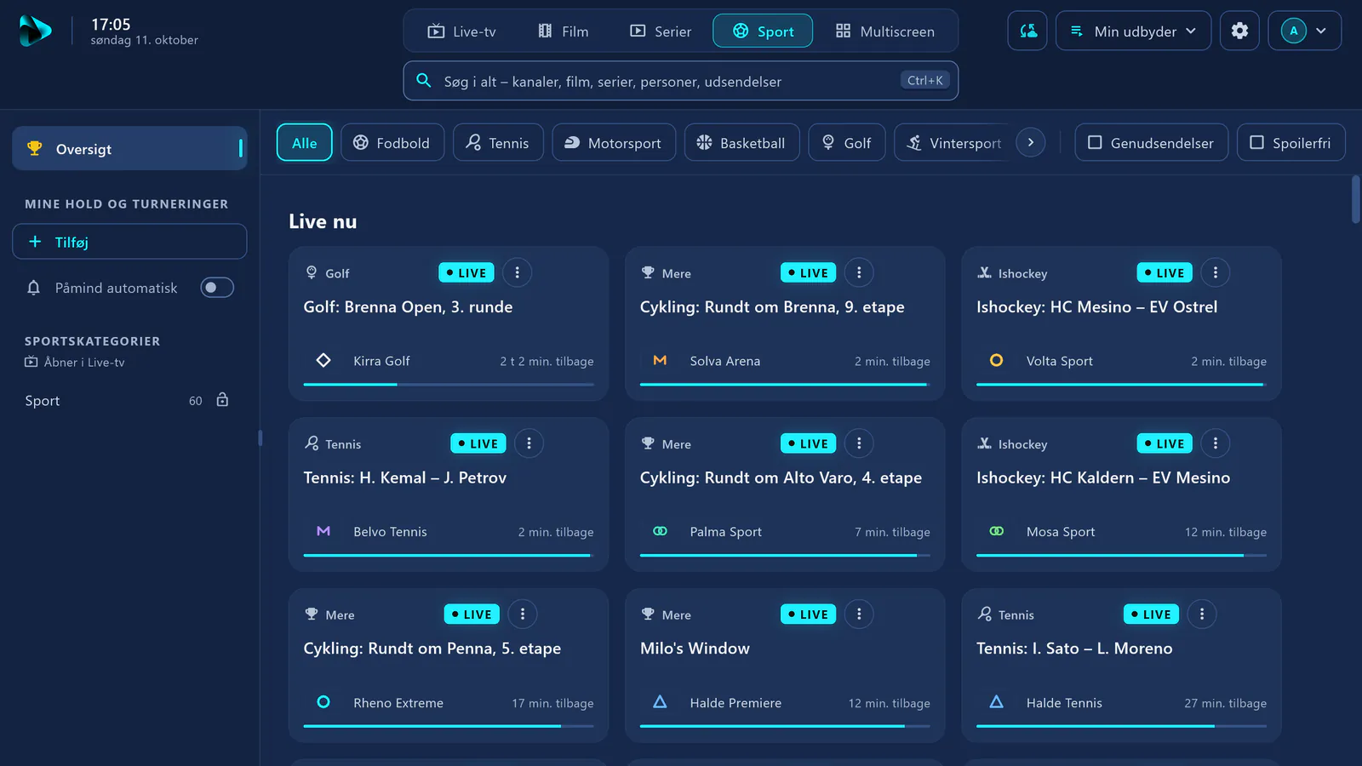This screenshot has width=1362, height=766.
Task: Filter by Tennis
Action: tap(498, 142)
